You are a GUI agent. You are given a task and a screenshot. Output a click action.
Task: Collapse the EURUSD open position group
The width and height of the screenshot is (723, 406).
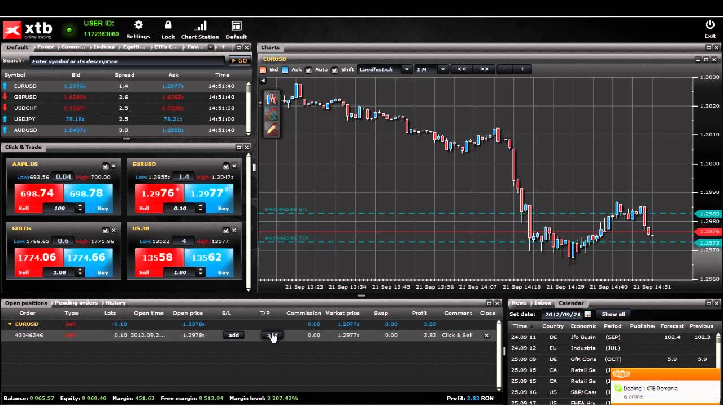pos(10,324)
